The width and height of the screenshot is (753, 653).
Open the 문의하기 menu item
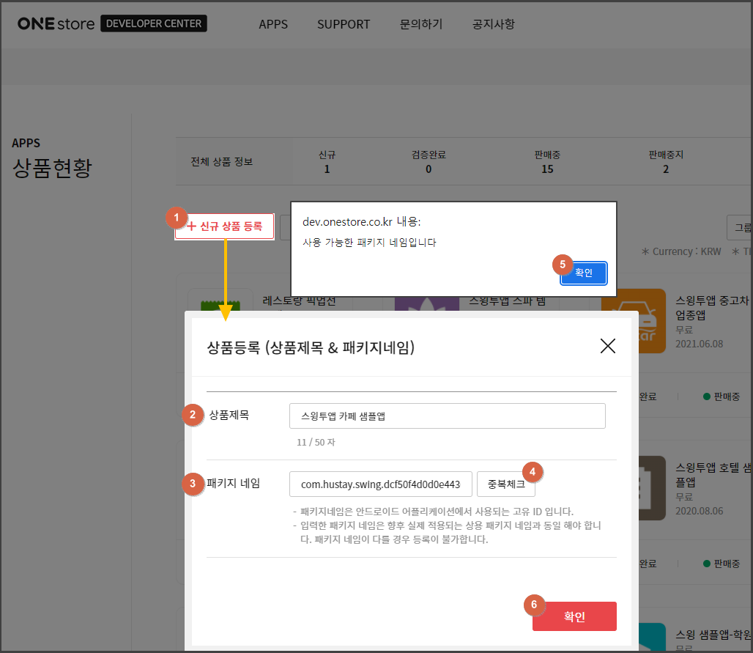point(421,24)
